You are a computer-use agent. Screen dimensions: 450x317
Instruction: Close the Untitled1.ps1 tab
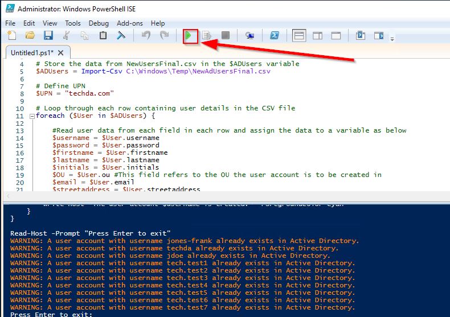pos(60,53)
